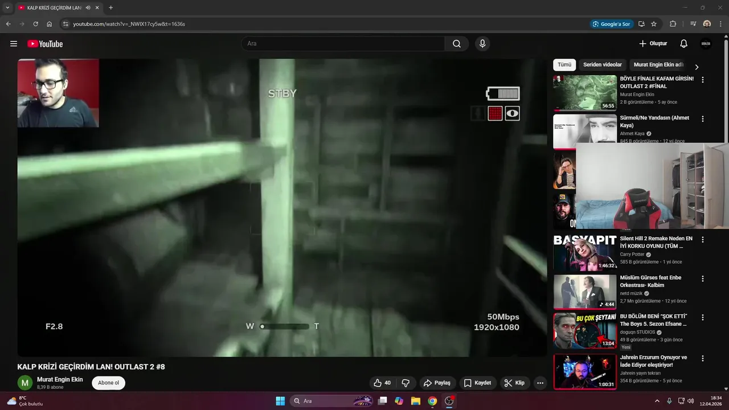Click the YouTube search magnifier button
Image resolution: width=729 pixels, height=410 pixels.
(457, 44)
